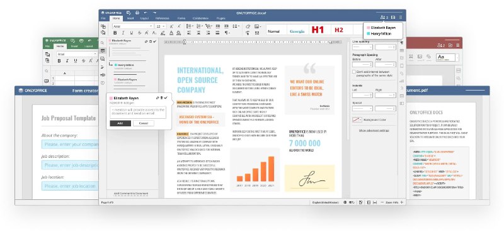This screenshot has height=232, width=504.
Task: Click the Copy style paintbrush icon
Action: [248, 33]
